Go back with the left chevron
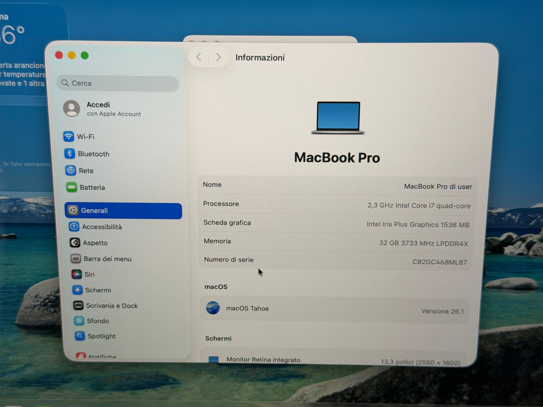The width and height of the screenshot is (543, 407). pos(199,57)
